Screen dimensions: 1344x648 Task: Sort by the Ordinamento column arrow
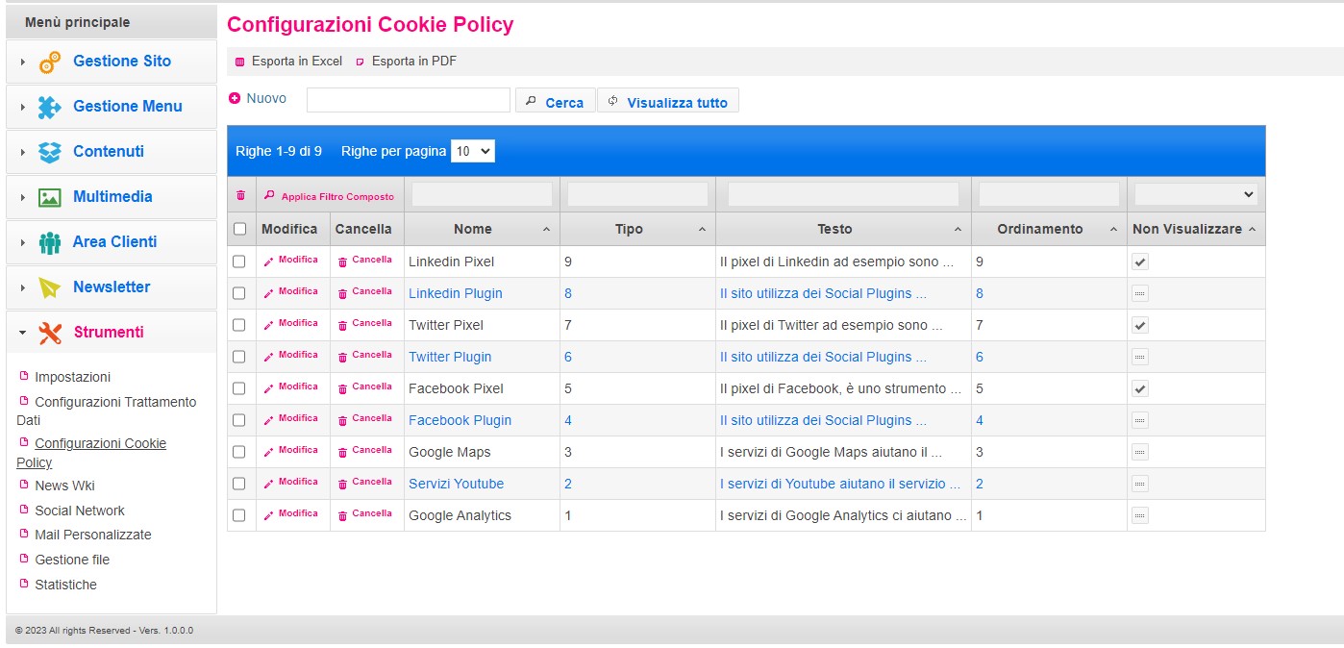point(1114,230)
